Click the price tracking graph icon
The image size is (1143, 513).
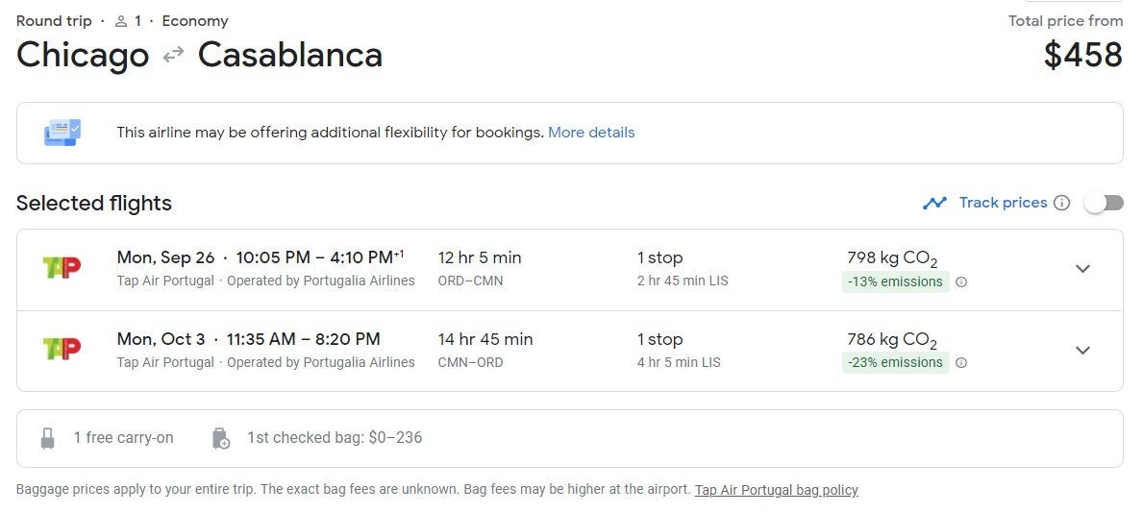click(x=934, y=203)
